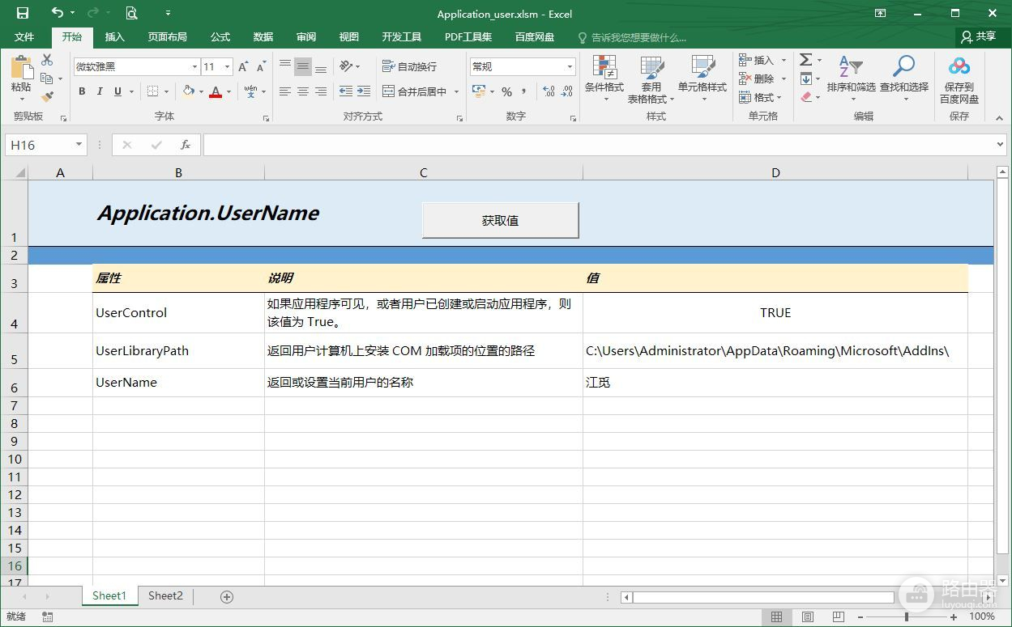Toggle italic formatting
This screenshot has height=627, width=1012.
100,91
